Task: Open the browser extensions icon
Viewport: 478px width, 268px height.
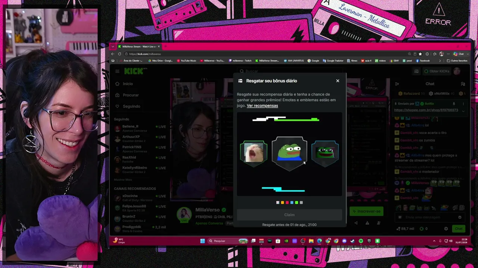Action: pyautogui.click(x=427, y=54)
